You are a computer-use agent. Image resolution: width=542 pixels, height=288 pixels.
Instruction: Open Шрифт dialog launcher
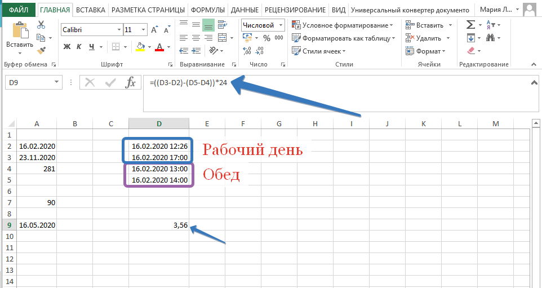(x=170, y=65)
